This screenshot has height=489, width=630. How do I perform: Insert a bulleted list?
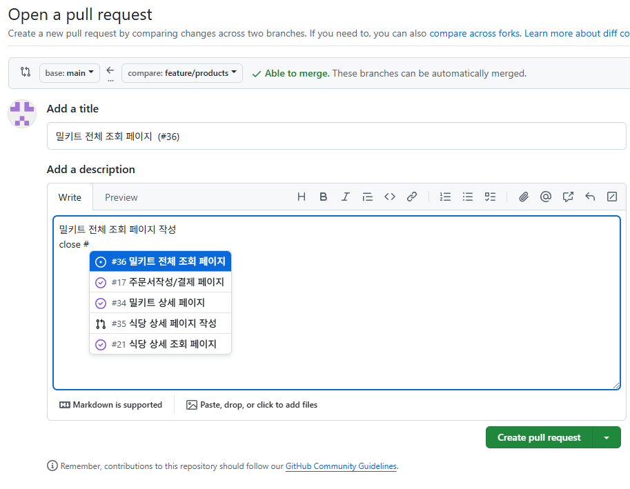pyautogui.click(x=468, y=197)
